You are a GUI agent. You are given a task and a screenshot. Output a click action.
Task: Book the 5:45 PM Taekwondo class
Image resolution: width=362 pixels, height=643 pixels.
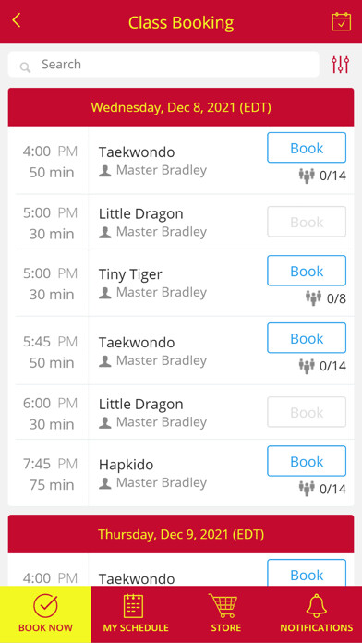[x=307, y=338]
